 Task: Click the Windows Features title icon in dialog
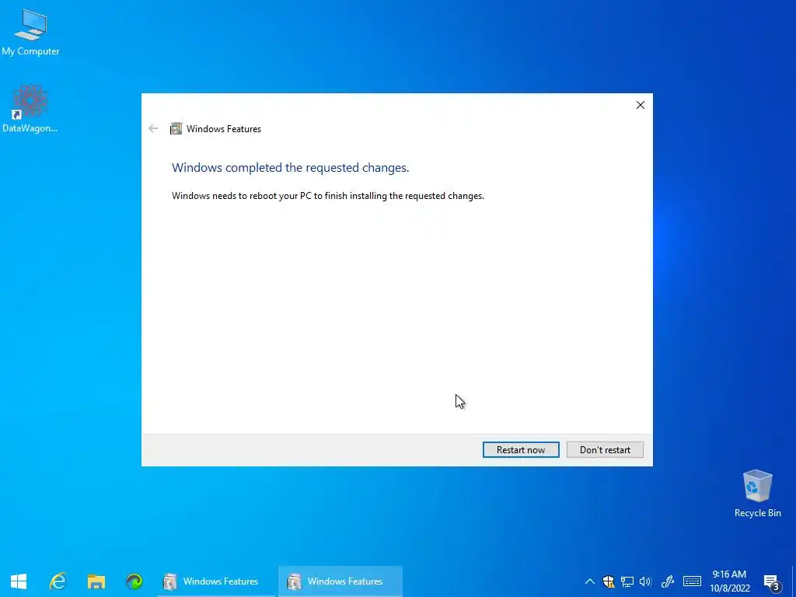tap(176, 128)
